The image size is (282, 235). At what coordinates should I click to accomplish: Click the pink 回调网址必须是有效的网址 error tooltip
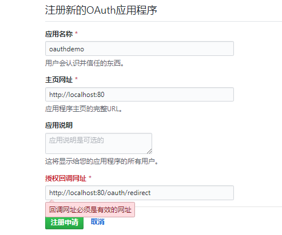[x=90, y=210]
